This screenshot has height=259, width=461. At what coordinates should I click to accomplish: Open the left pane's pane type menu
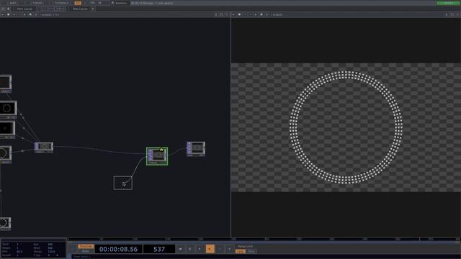(x=3, y=14)
